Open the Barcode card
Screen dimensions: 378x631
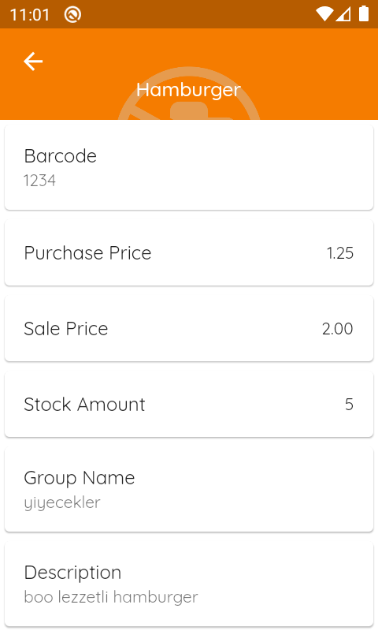point(189,167)
